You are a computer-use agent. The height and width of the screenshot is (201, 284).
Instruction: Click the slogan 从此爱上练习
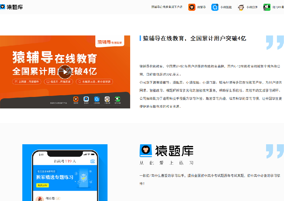tap(167, 163)
